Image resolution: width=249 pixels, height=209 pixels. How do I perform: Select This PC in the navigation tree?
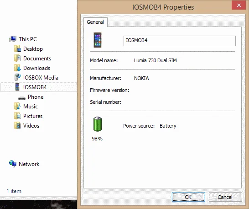click(28, 39)
